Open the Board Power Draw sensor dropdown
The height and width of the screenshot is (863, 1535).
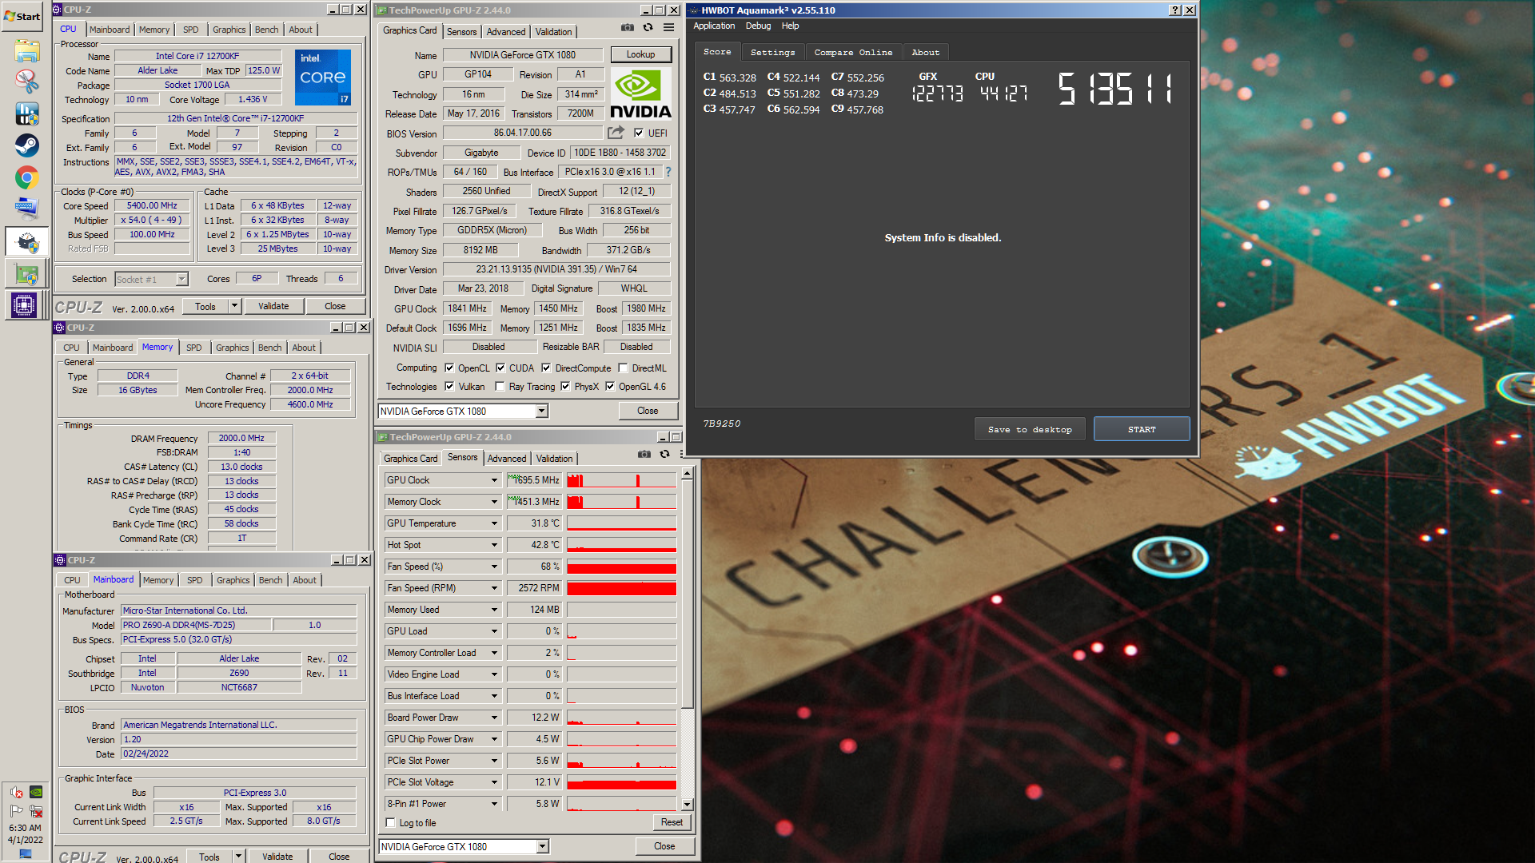tap(494, 718)
